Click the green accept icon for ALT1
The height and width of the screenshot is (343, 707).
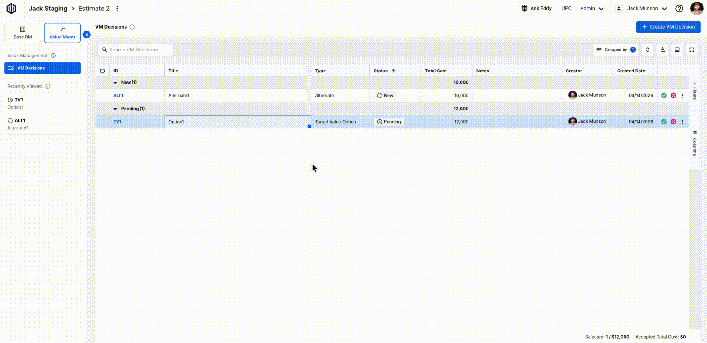[664, 95]
